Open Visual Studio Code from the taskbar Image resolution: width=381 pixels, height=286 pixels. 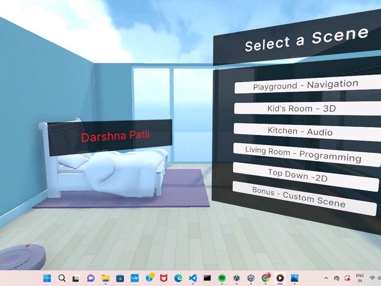pyautogui.click(x=192, y=278)
